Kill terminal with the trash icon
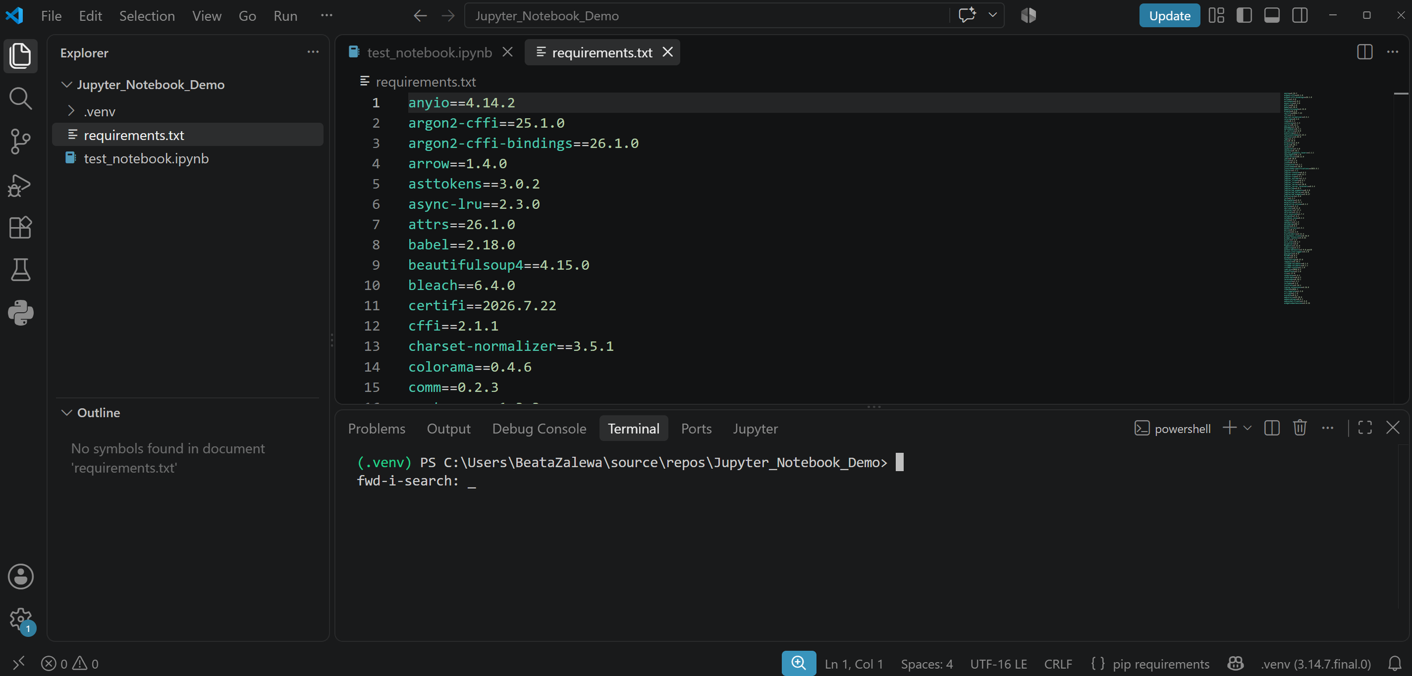1412x676 pixels. (1299, 428)
